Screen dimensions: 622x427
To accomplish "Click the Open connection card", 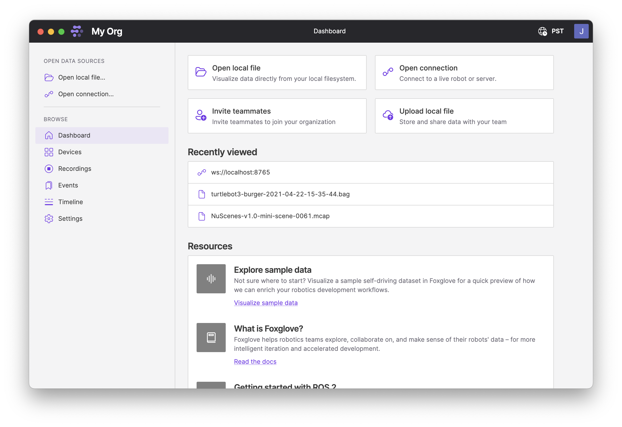I will (464, 73).
